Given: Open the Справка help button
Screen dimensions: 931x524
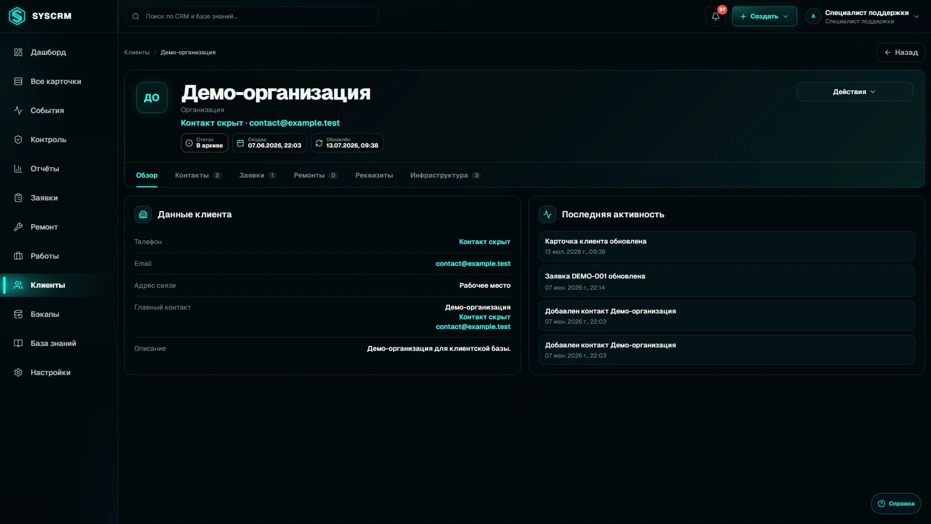Looking at the screenshot, I should tap(896, 504).
